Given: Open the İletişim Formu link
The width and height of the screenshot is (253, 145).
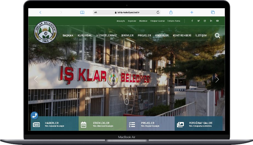Looking at the screenshot, I should click(x=174, y=21).
